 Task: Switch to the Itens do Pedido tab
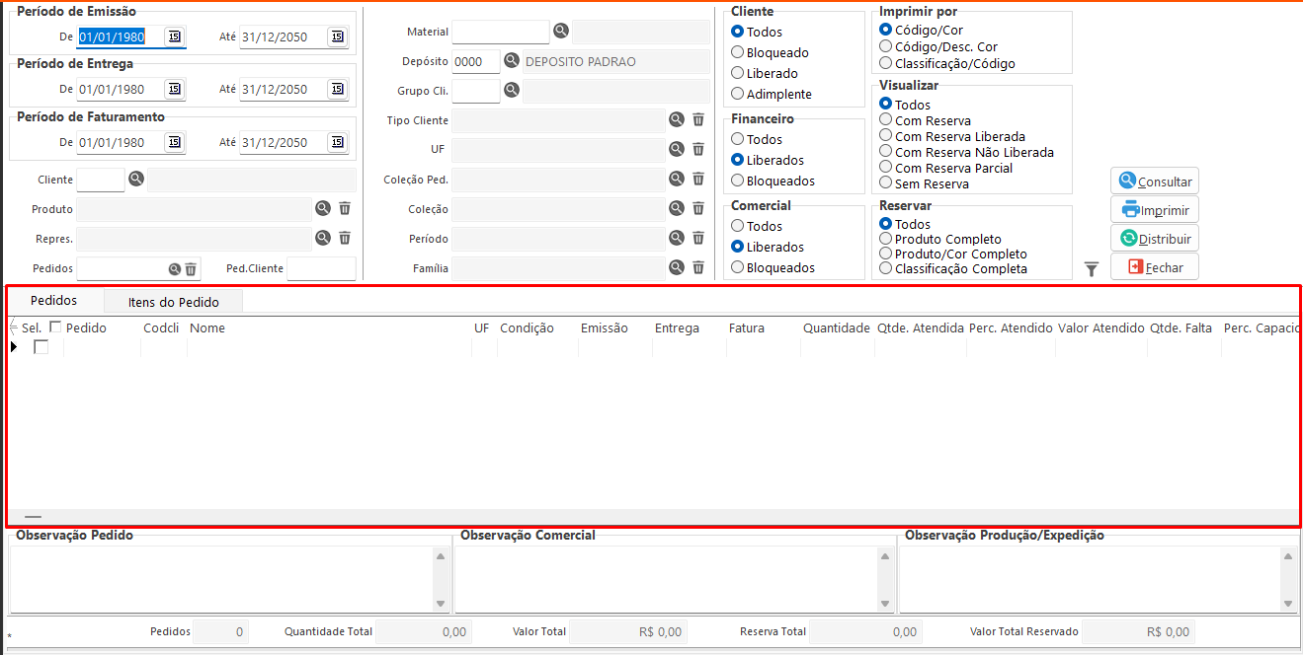pos(174,302)
